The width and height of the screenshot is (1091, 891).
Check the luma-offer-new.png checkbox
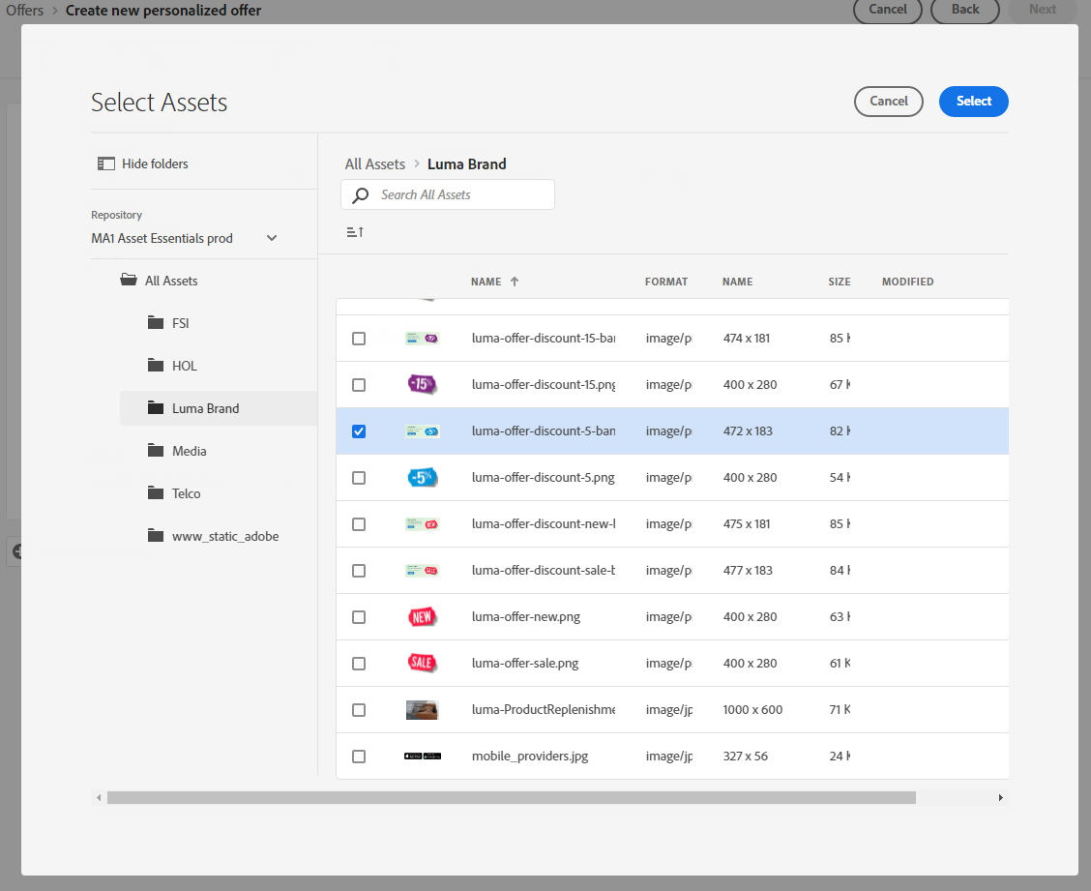click(x=359, y=617)
